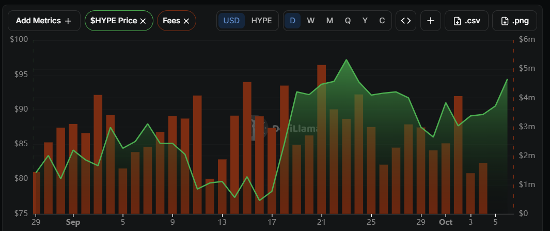Click the Add Metrics button

point(44,21)
